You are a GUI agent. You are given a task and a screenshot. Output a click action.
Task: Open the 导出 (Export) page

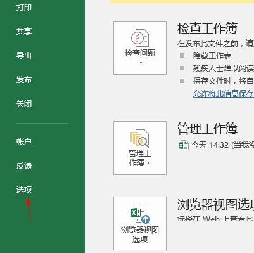[x=24, y=56]
